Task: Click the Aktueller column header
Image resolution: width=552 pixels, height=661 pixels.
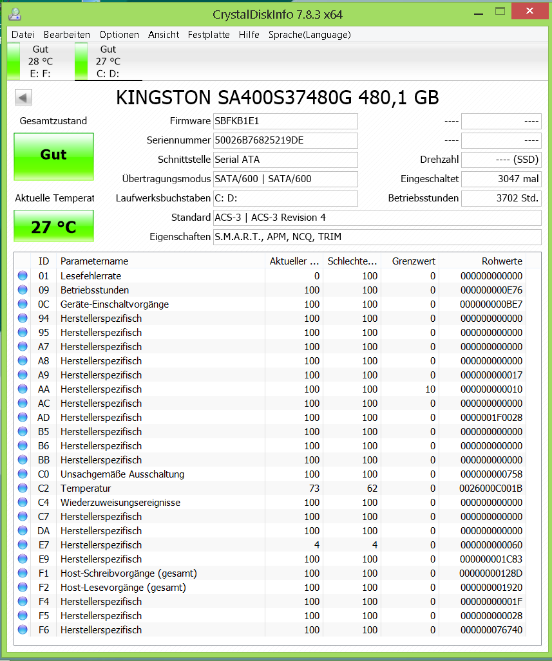Action: pos(294,261)
